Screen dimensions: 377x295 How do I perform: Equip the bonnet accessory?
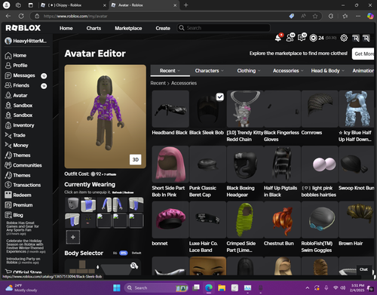click(x=170, y=220)
